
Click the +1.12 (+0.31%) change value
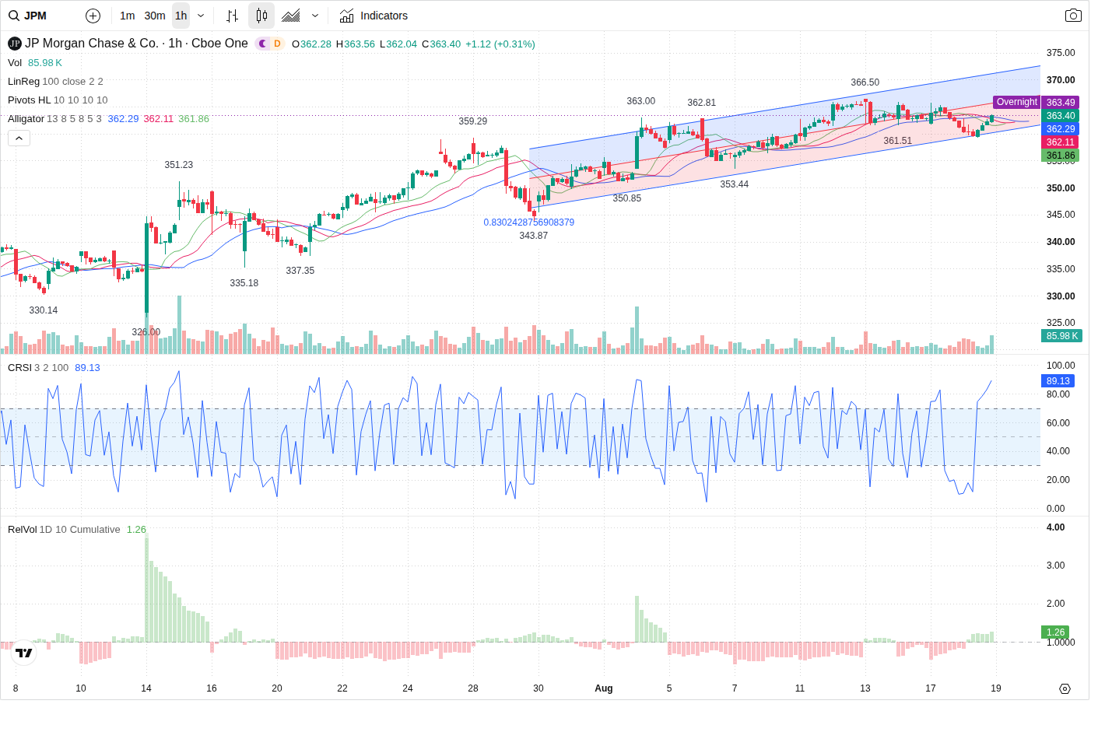point(500,44)
